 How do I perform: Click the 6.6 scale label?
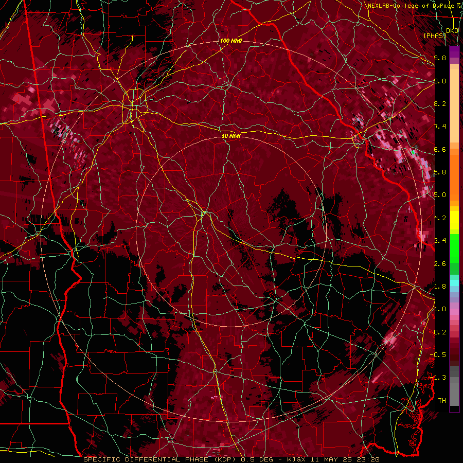tap(440, 149)
